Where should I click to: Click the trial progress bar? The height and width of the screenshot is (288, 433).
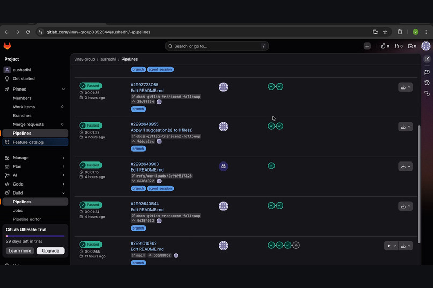(x=35, y=236)
